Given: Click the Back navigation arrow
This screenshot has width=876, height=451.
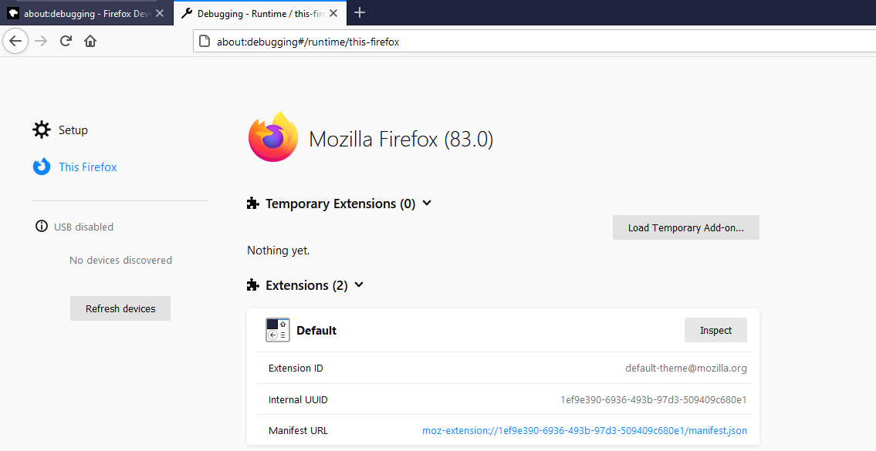Looking at the screenshot, I should [x=15, y=41].
